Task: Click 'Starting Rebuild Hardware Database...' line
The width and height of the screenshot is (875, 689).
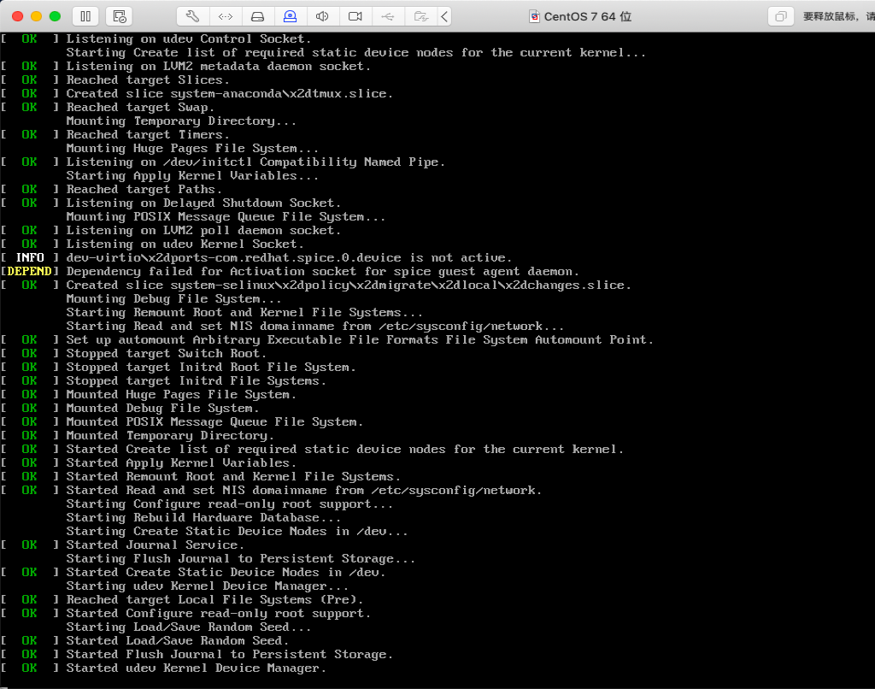Action: pos(203,517)
